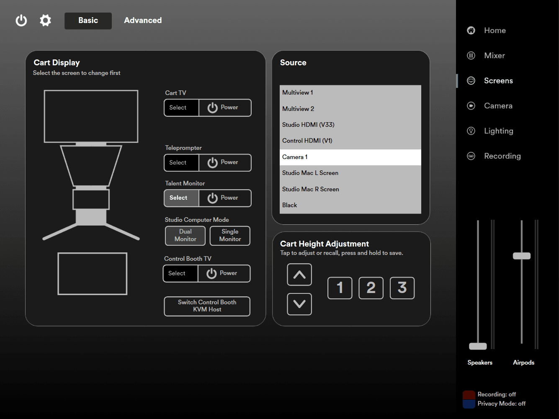Click the Recording tape icon
Image resolution: width=559 pixels, height=419 pixels.
click(x=471, y=156)
